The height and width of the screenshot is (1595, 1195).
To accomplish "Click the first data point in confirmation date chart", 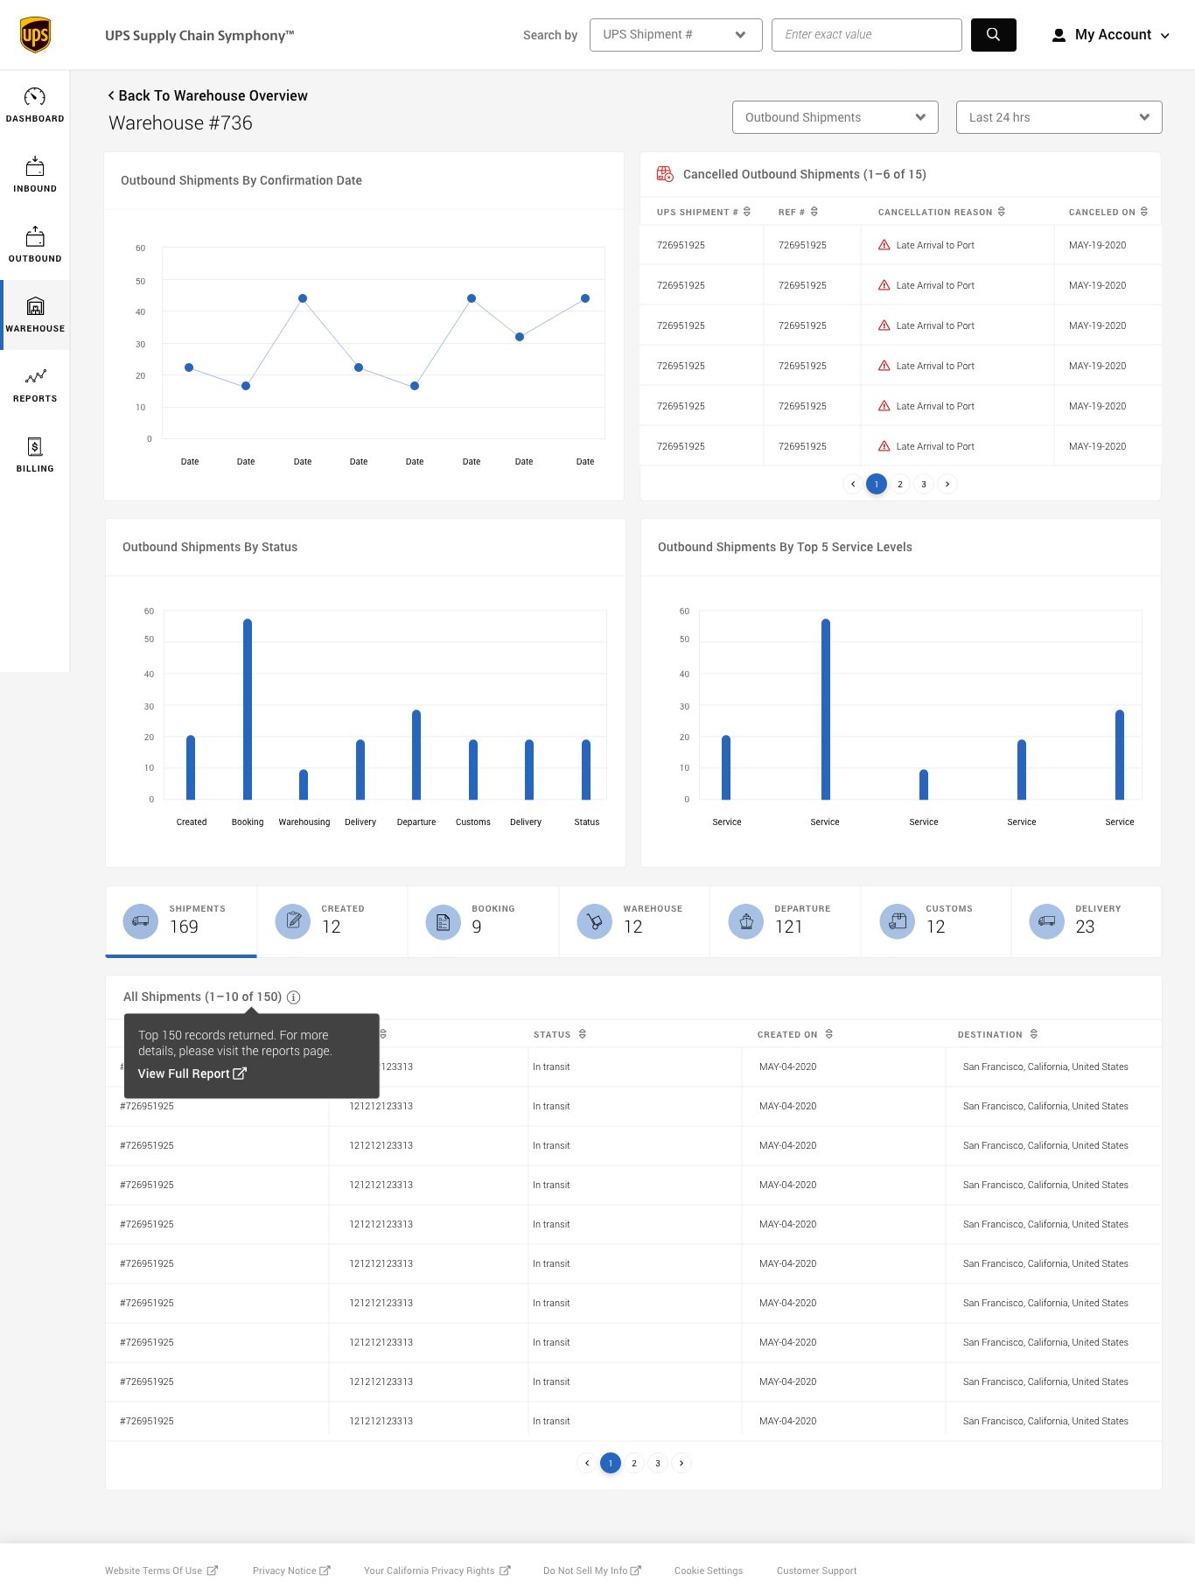I will 189,367.
